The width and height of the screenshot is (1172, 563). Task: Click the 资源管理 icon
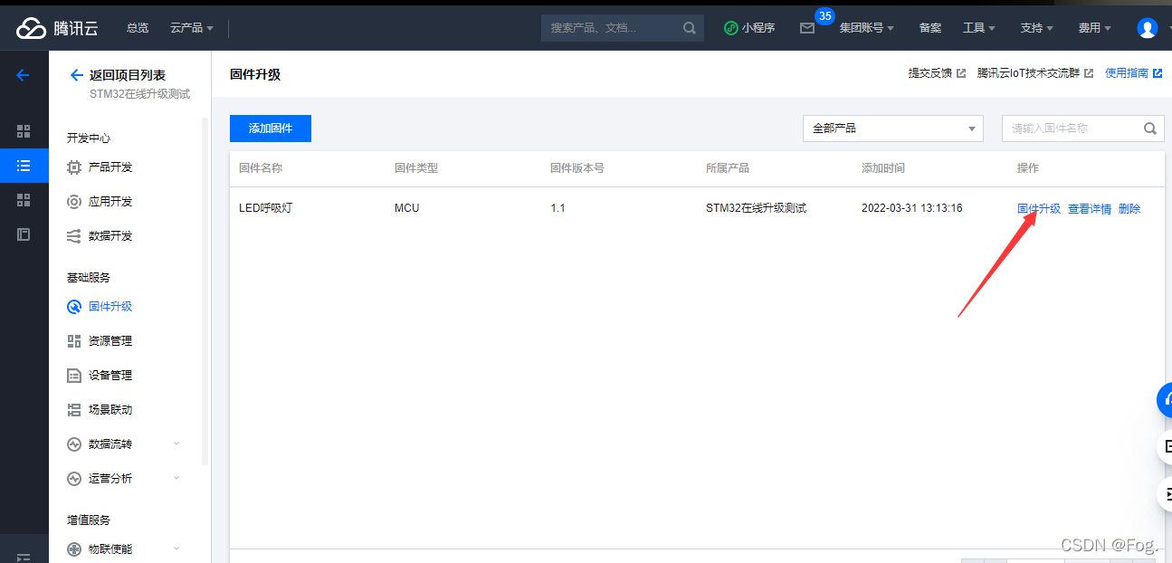74,341
